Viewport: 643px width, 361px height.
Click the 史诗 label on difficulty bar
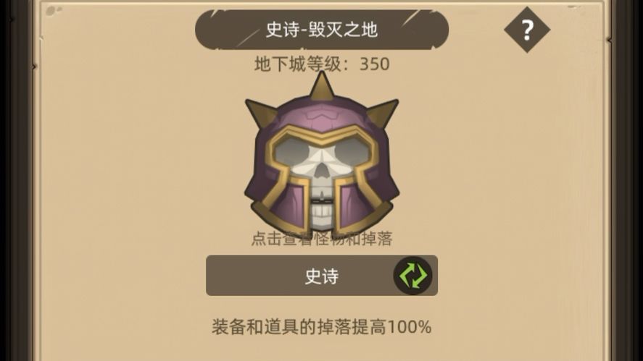pyautogui.click(x=322, y=276)
